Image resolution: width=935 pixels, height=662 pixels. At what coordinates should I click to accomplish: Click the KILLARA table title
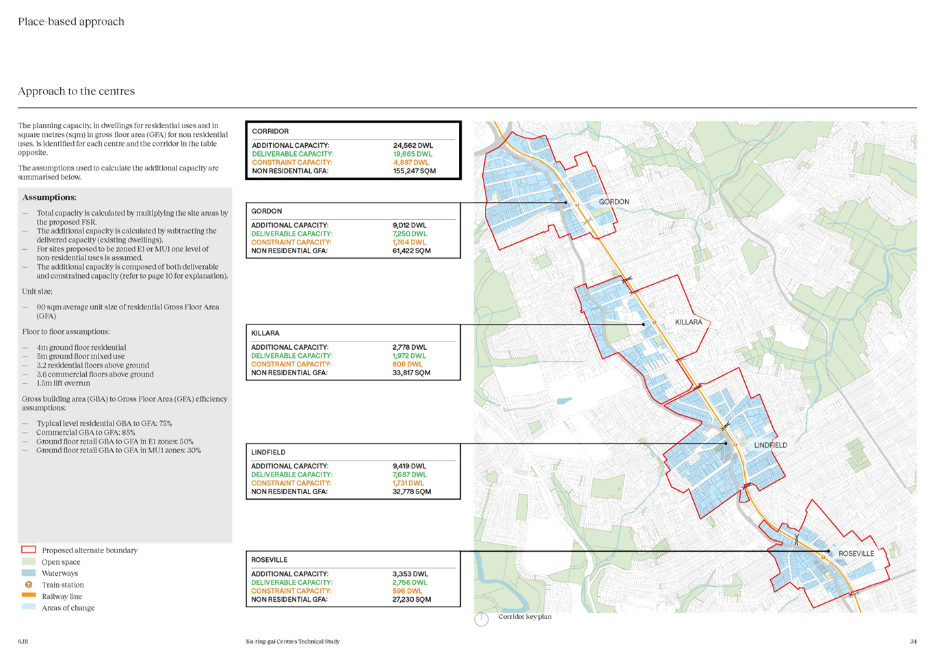click(265, 333)
